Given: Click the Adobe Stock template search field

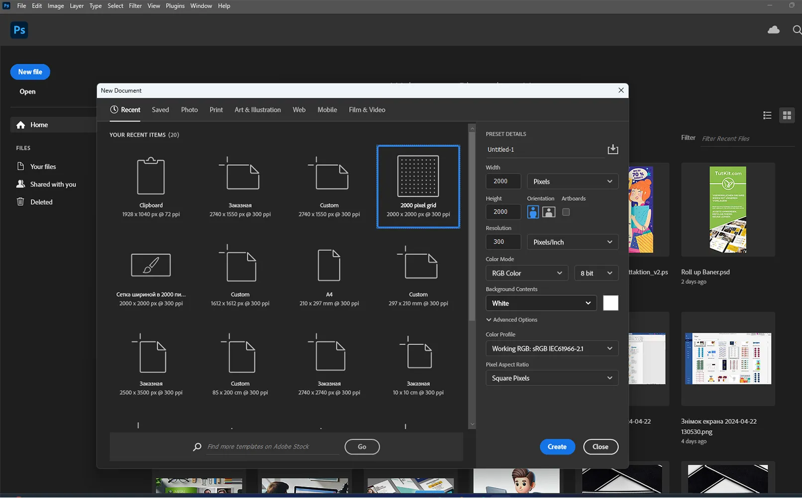Looking at the screenshot, I should point(273,447).
